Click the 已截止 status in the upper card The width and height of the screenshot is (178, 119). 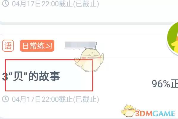tap(86, 4)
